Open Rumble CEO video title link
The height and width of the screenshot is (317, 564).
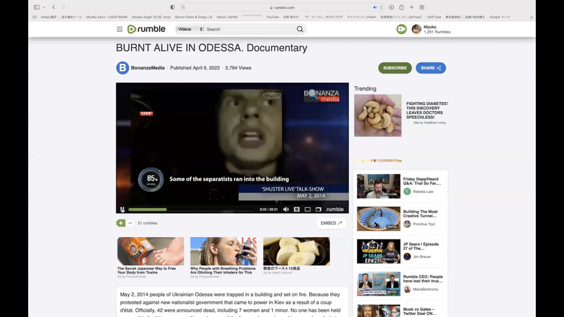(422, 279)
